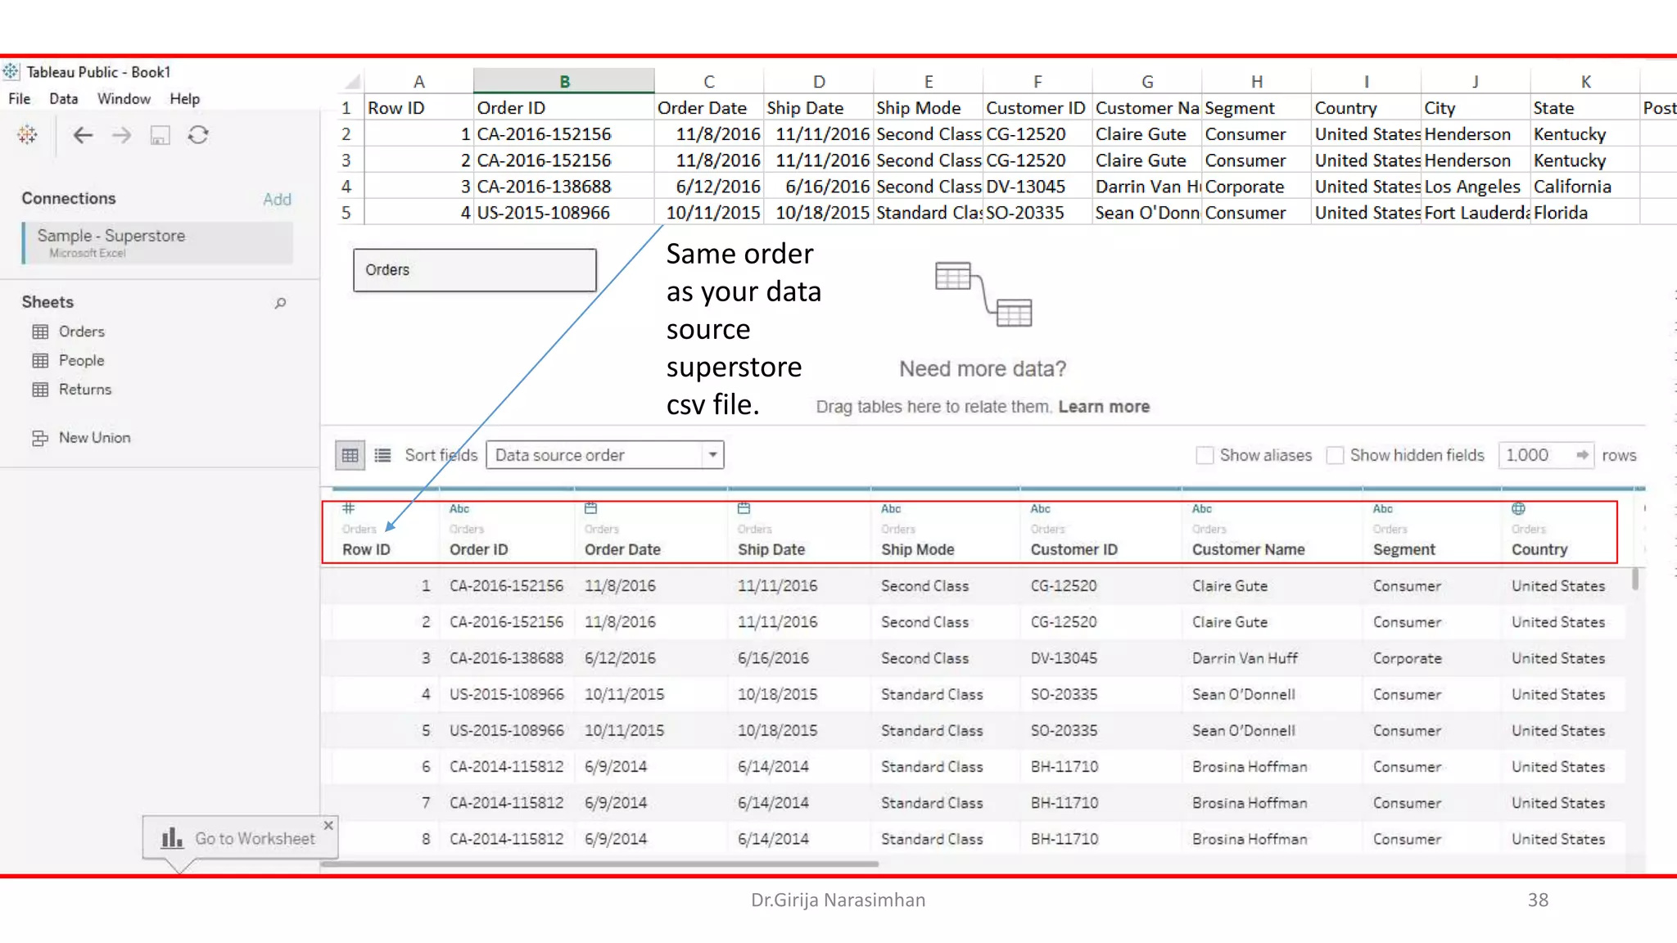The image size is (1677, 943).
Task: Select the Sample - Superstore connection
Action: pos(157,242)
